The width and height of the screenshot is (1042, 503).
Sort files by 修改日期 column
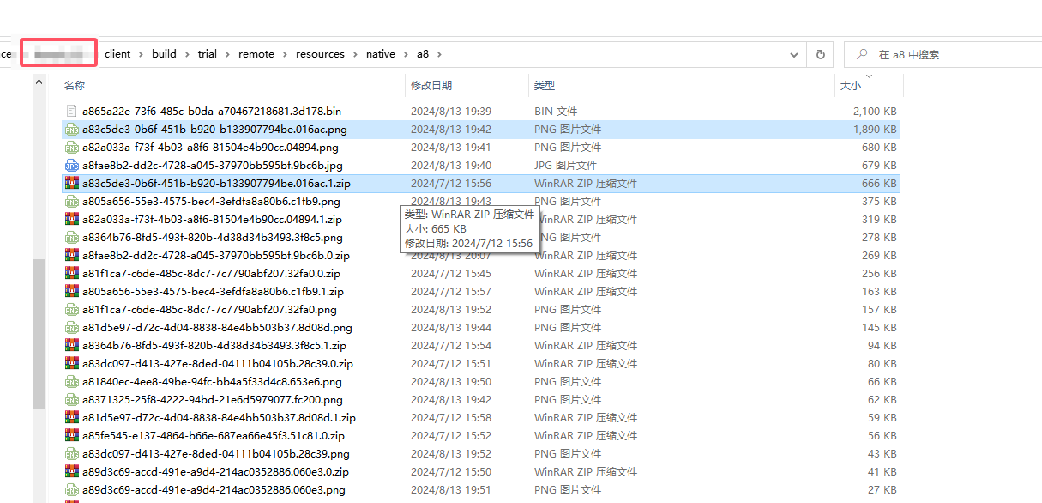pyautogui.click(x=431, y=85)
